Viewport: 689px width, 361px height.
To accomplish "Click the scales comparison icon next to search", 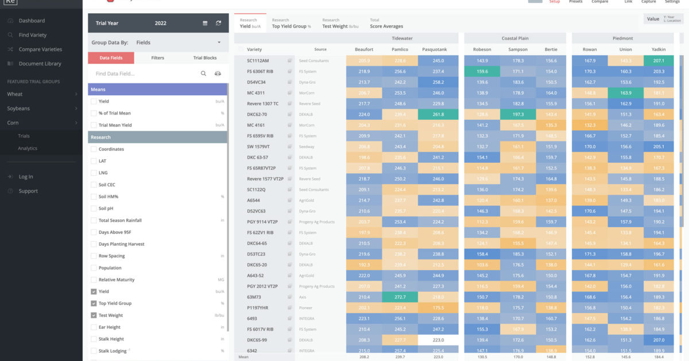I will coord(218,73).
